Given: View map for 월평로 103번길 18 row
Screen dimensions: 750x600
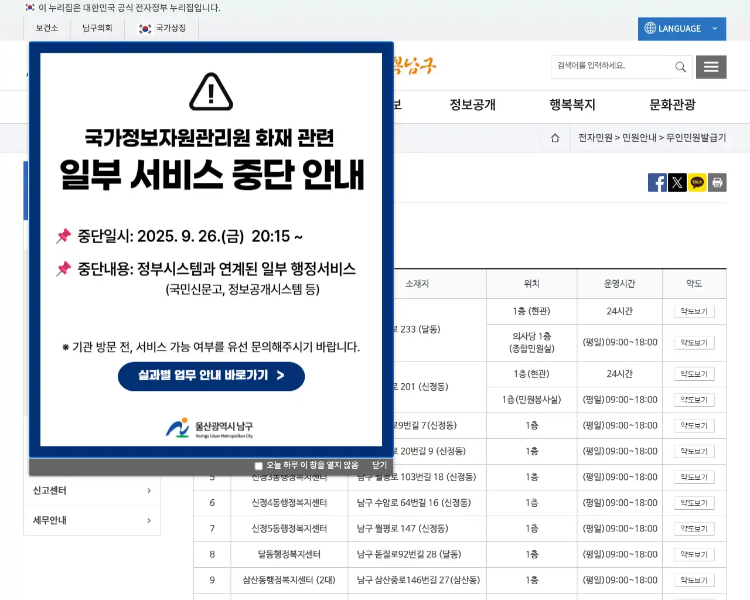Looking at the screenshot, I should 694,478.
